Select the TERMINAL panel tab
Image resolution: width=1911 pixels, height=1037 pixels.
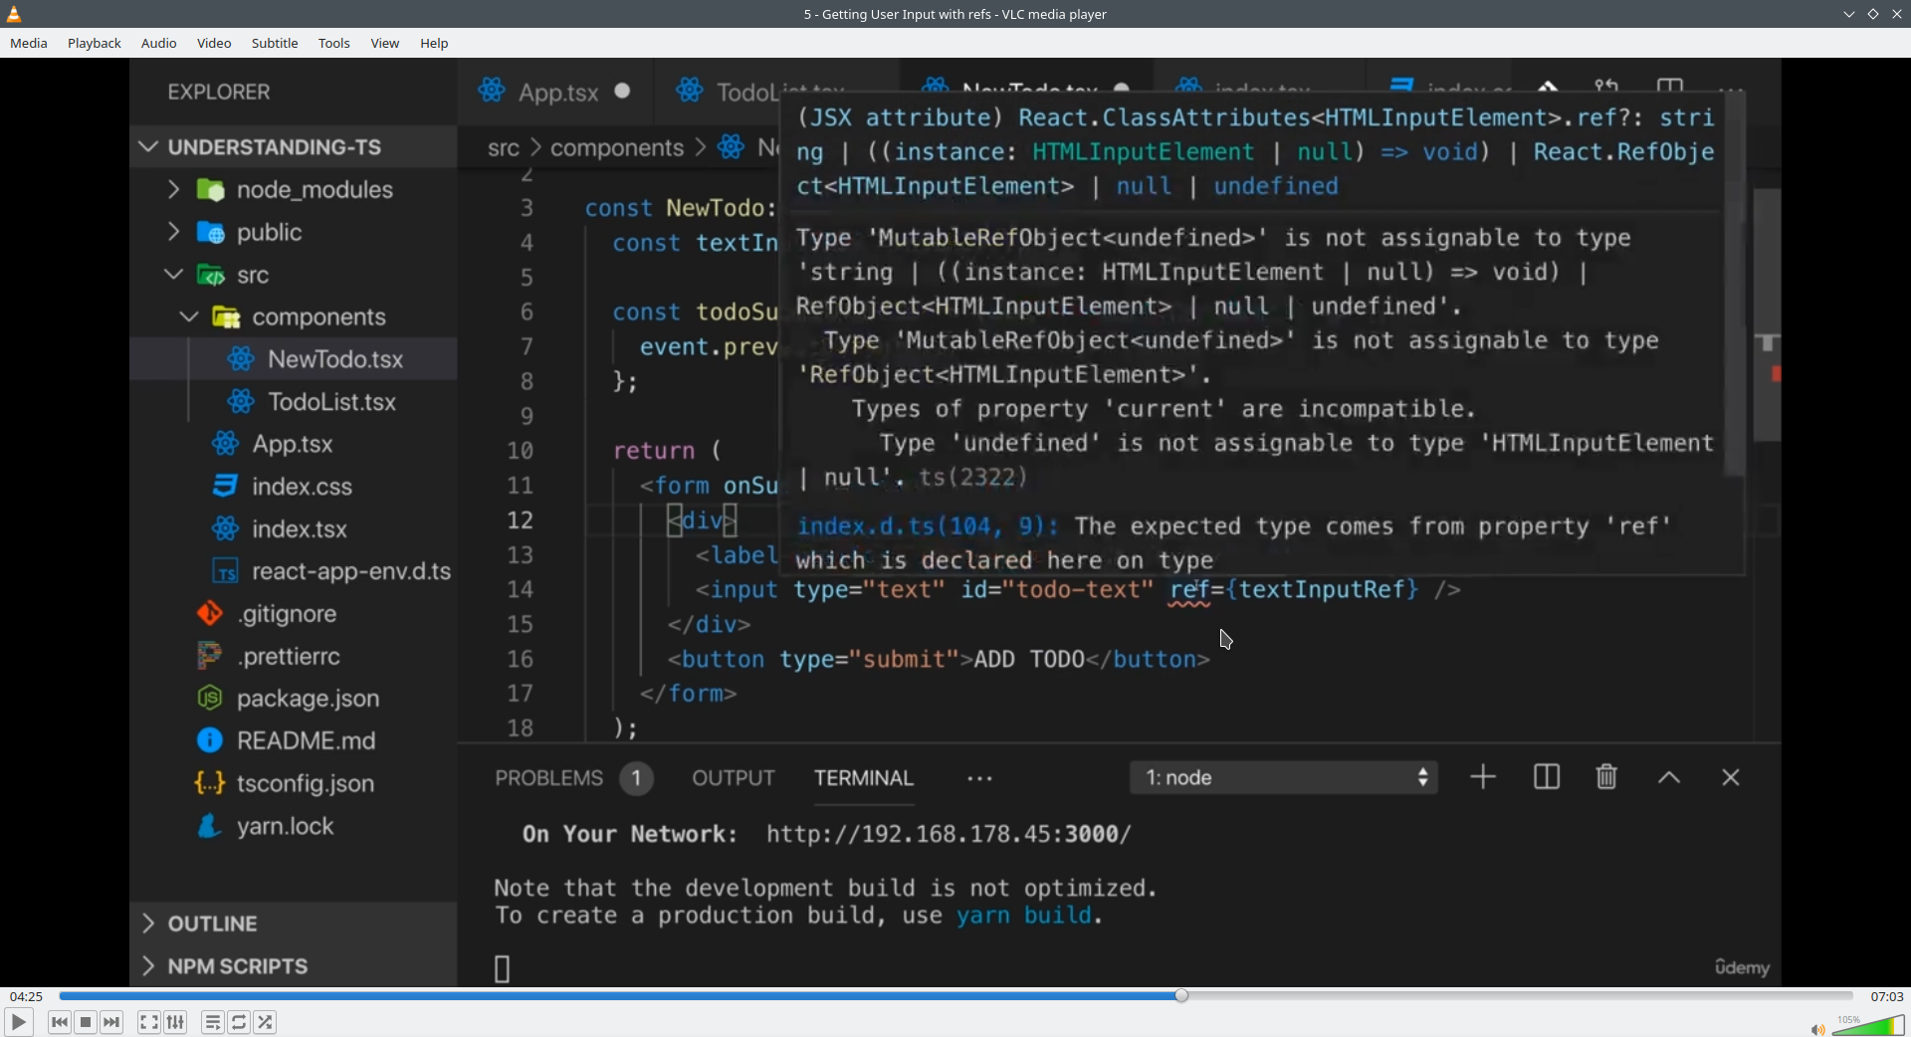point(864,778)
